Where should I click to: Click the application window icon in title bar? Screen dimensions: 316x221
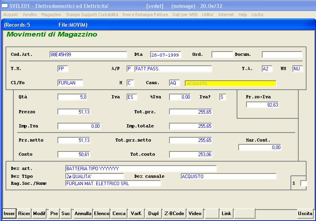click(5, 6)
